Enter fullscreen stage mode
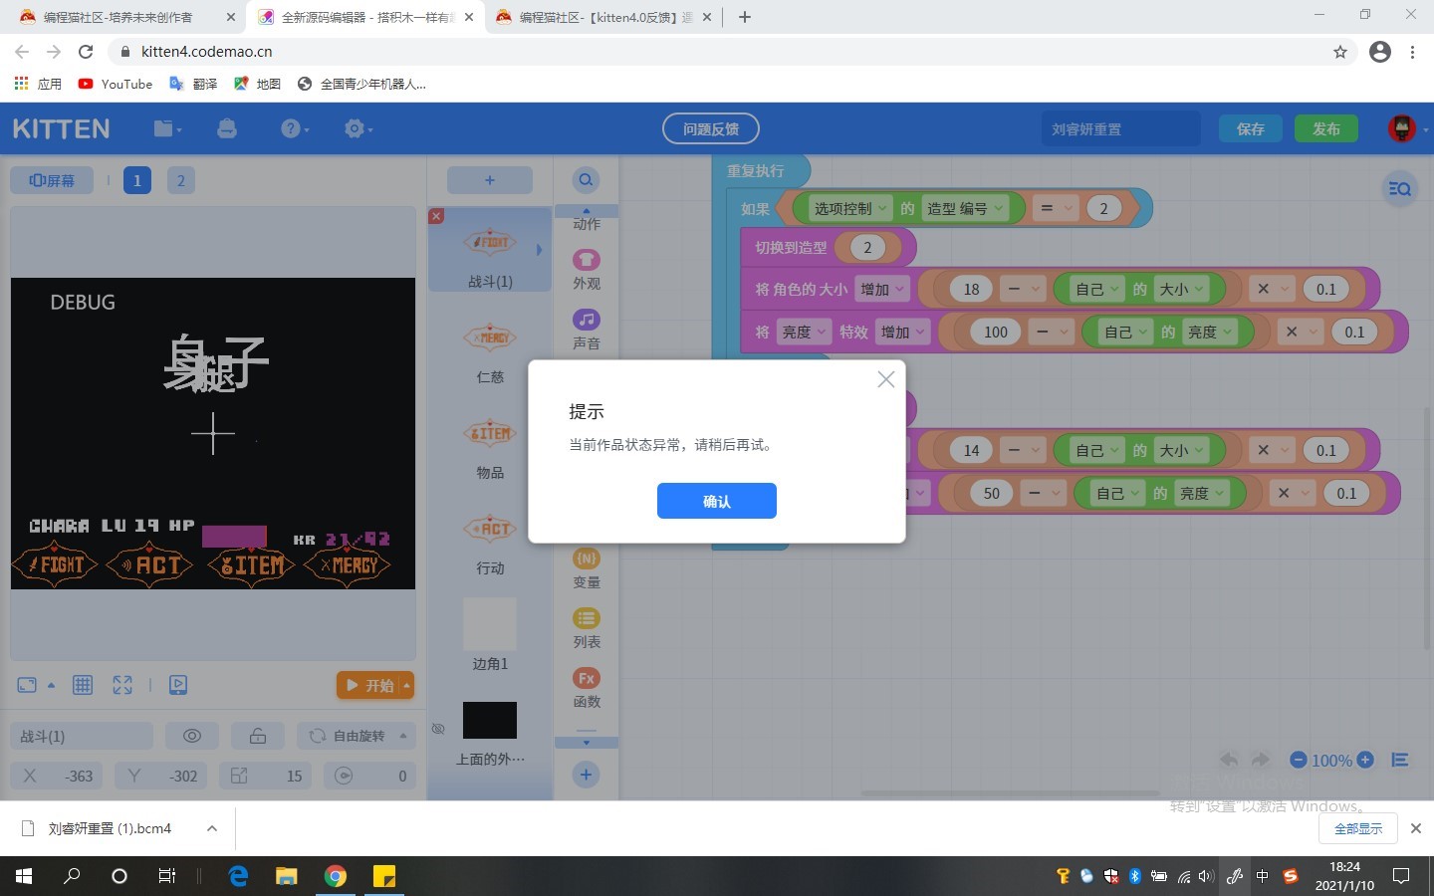This screenshot has height=896, width=1434. click(122, 685)
